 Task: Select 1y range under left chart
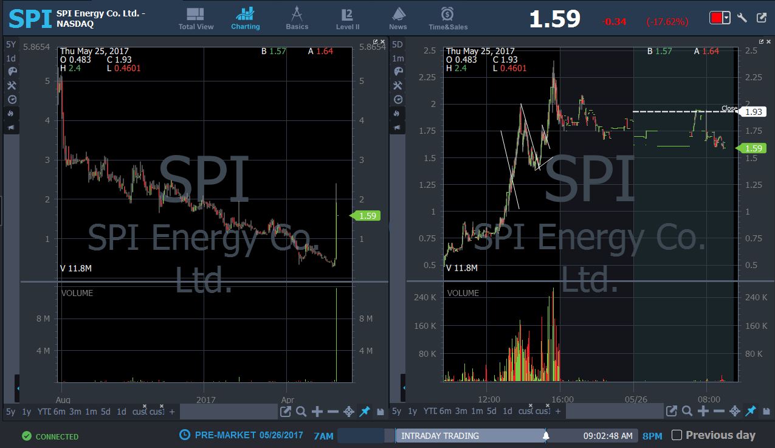pos(26,412)
